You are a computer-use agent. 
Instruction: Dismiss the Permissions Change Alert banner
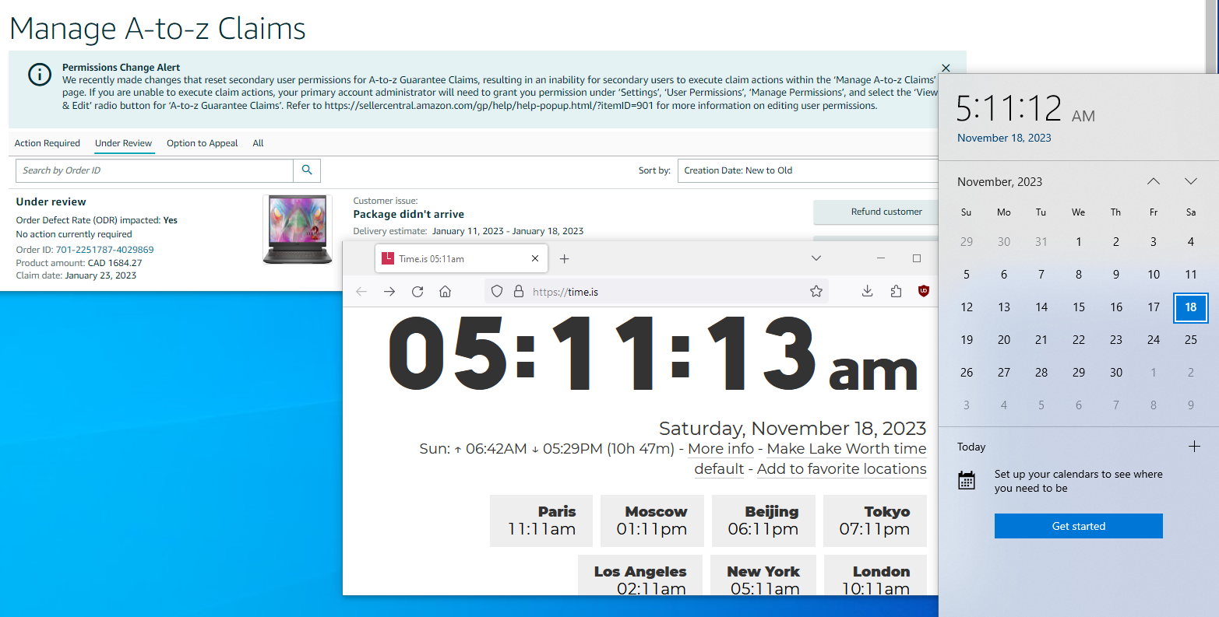(x=946, y=68)
